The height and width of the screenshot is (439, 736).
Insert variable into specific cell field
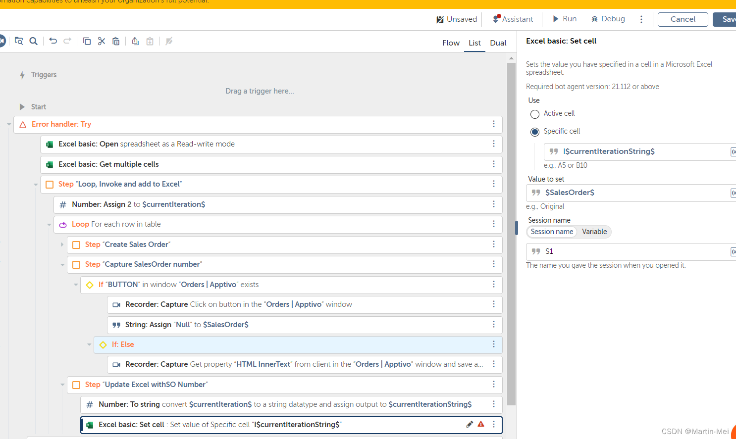click(734, 152)
